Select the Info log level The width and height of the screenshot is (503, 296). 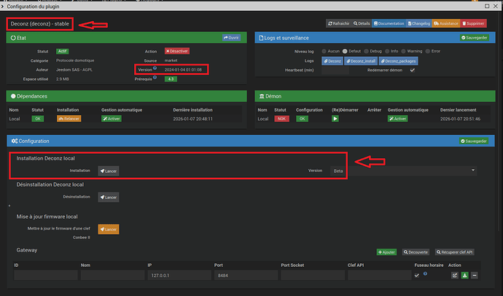coord(387,51)
